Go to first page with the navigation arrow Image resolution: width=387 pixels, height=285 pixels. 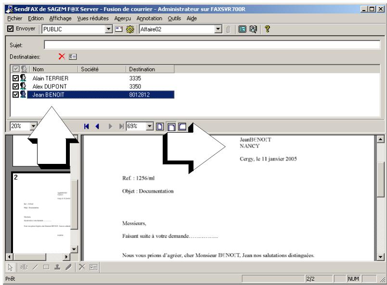click(x=86, y=126)
